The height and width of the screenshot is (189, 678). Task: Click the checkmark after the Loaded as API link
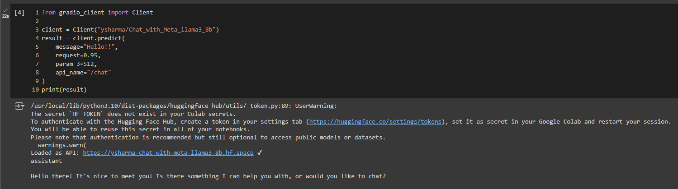click(259, 153)
